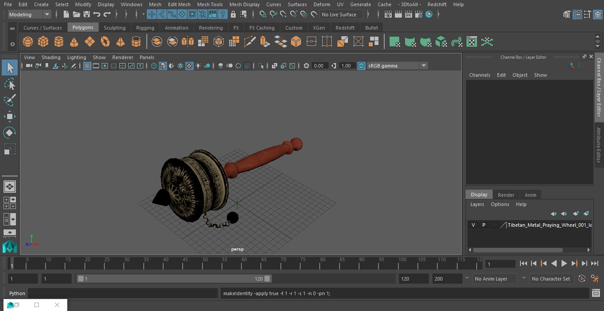This screenshot has width=604, height=311.
Task: Toggle the Attribute Editor side tab
Action: (599, 145)
